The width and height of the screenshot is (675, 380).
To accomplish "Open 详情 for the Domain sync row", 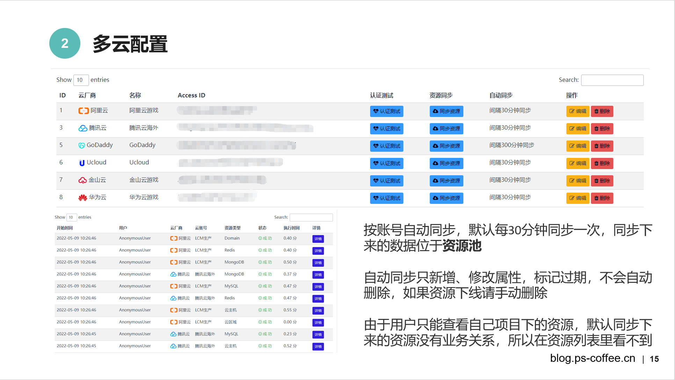I will 318,239.
